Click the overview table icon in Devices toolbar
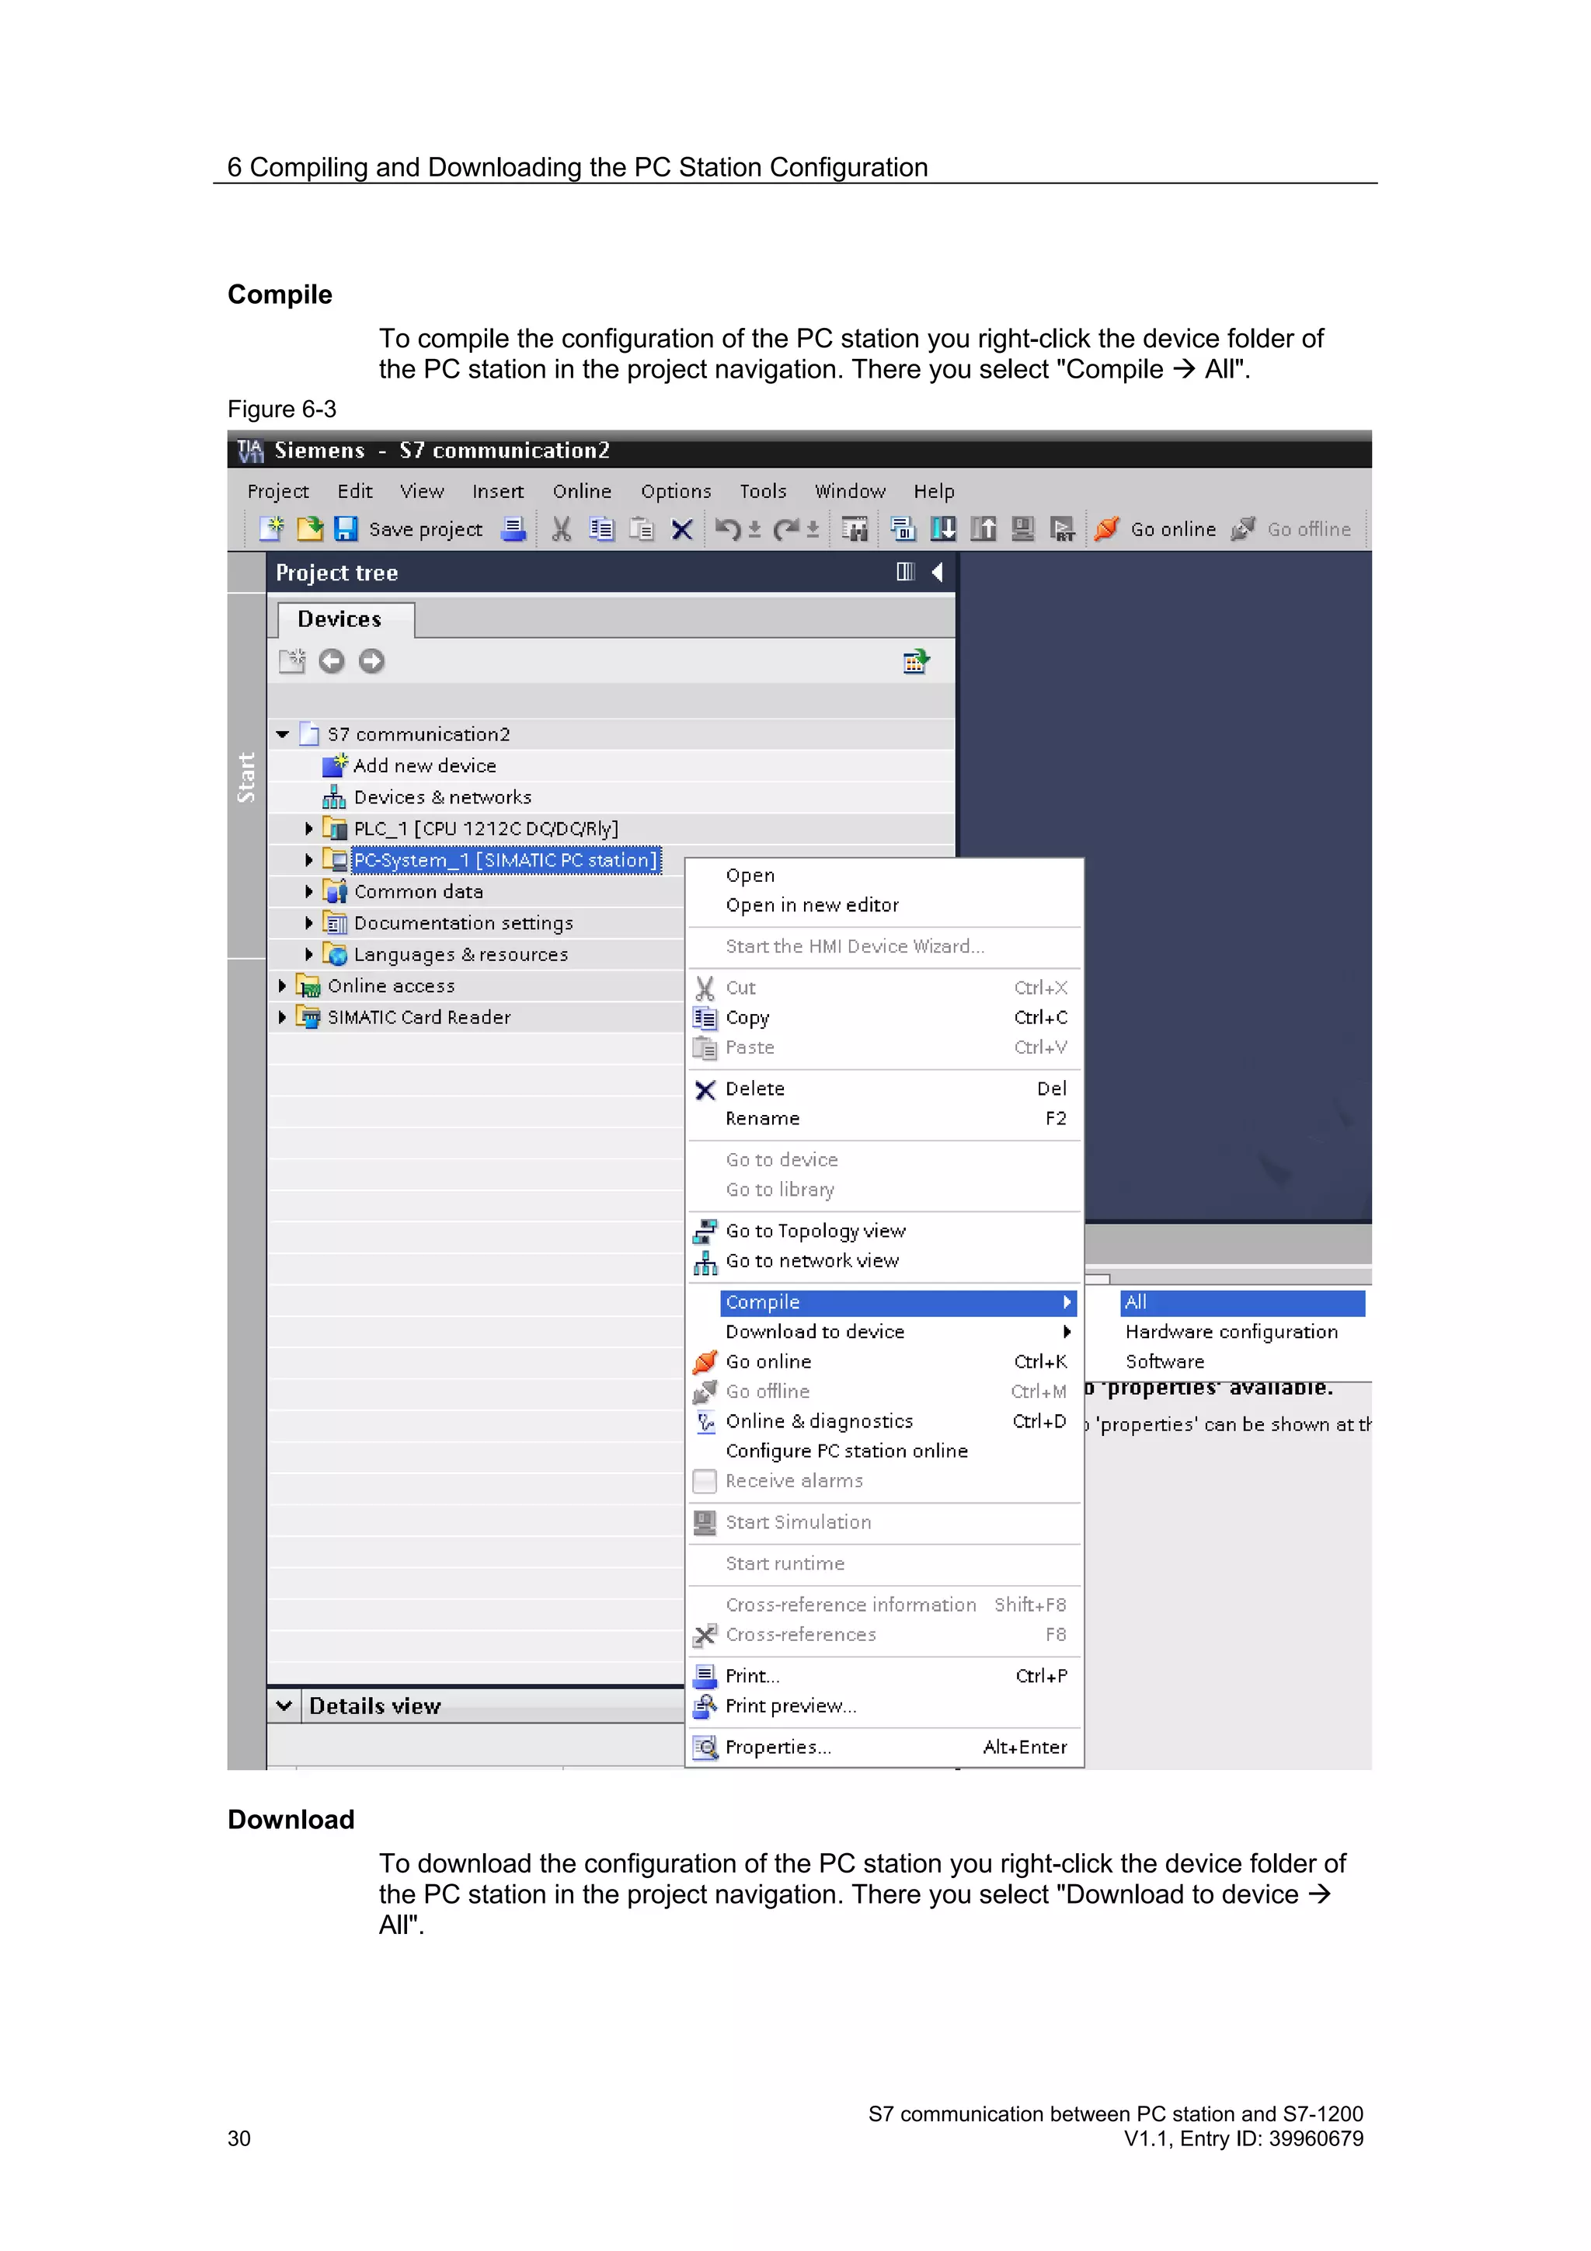 click(x=916, y=660)
